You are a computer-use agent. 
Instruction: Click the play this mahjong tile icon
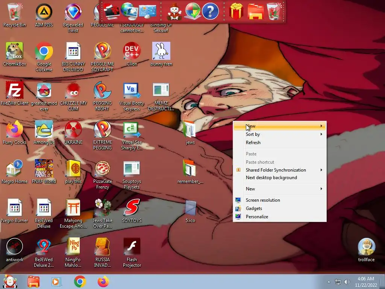tap(73, 172)
